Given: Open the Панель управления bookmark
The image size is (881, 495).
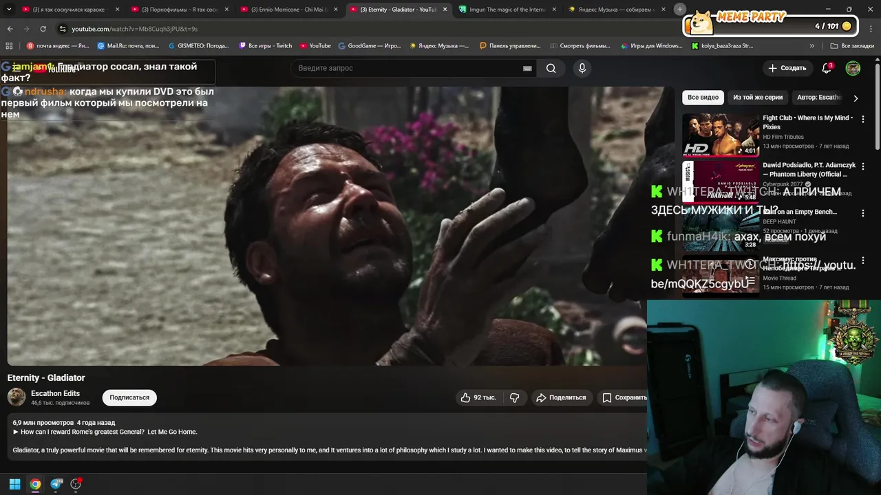Looking at the screenshot, I should point(510,46).
